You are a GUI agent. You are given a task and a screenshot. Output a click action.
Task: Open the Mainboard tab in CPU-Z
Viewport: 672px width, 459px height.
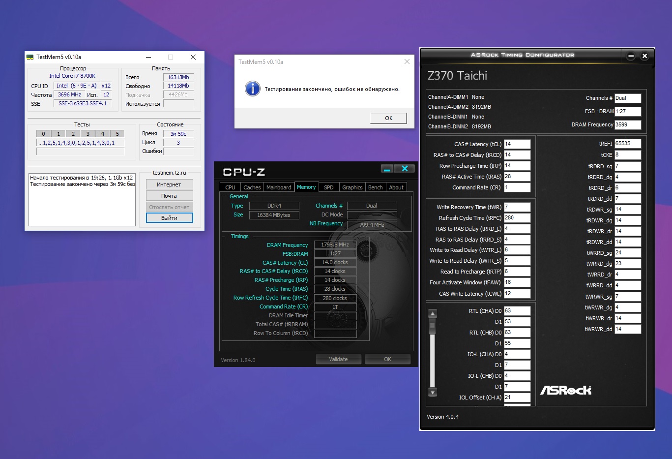click(x=279, y=187)
